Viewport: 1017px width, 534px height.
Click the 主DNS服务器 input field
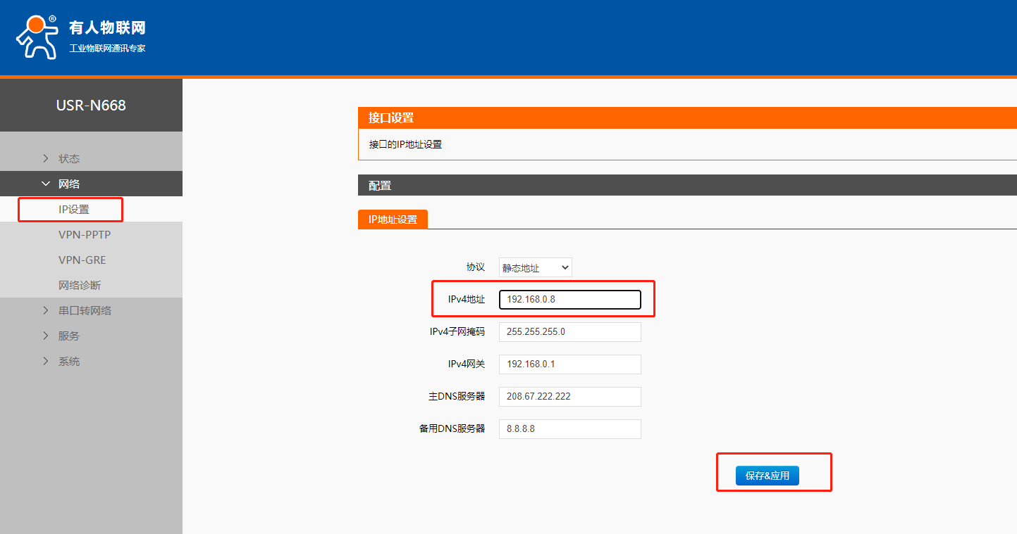point(569,396)
